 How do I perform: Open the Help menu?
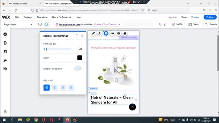tap(78, 17)
